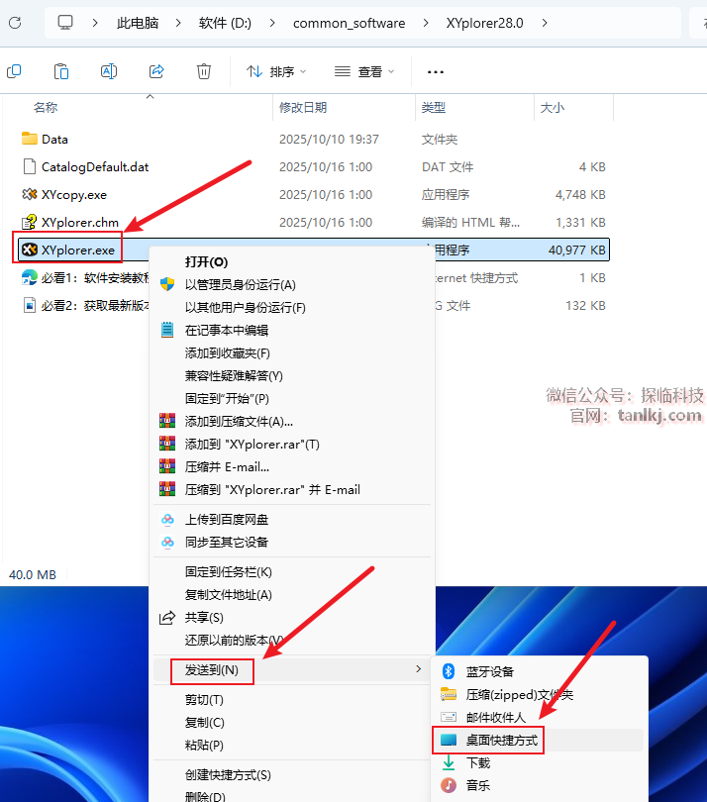Click the 40,977 KB size cell

point(577,251)
